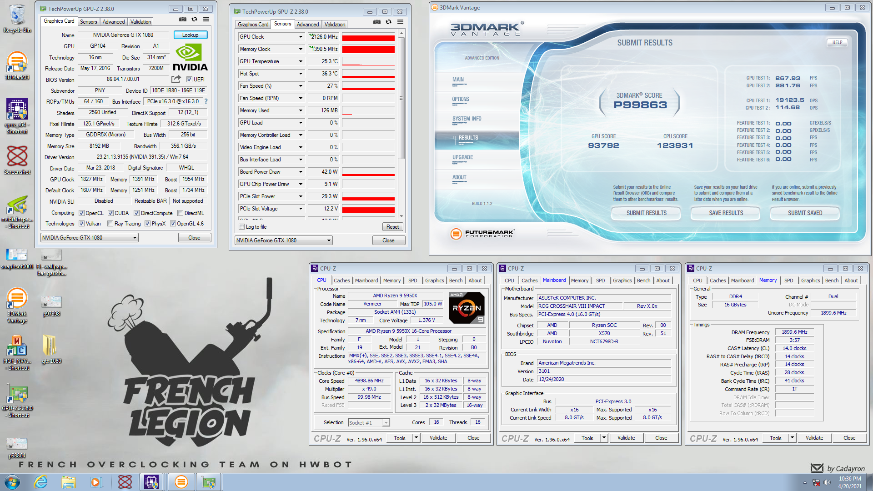Open the Screenshot desktop icon

pyautogui.click(x=17, y=160)
